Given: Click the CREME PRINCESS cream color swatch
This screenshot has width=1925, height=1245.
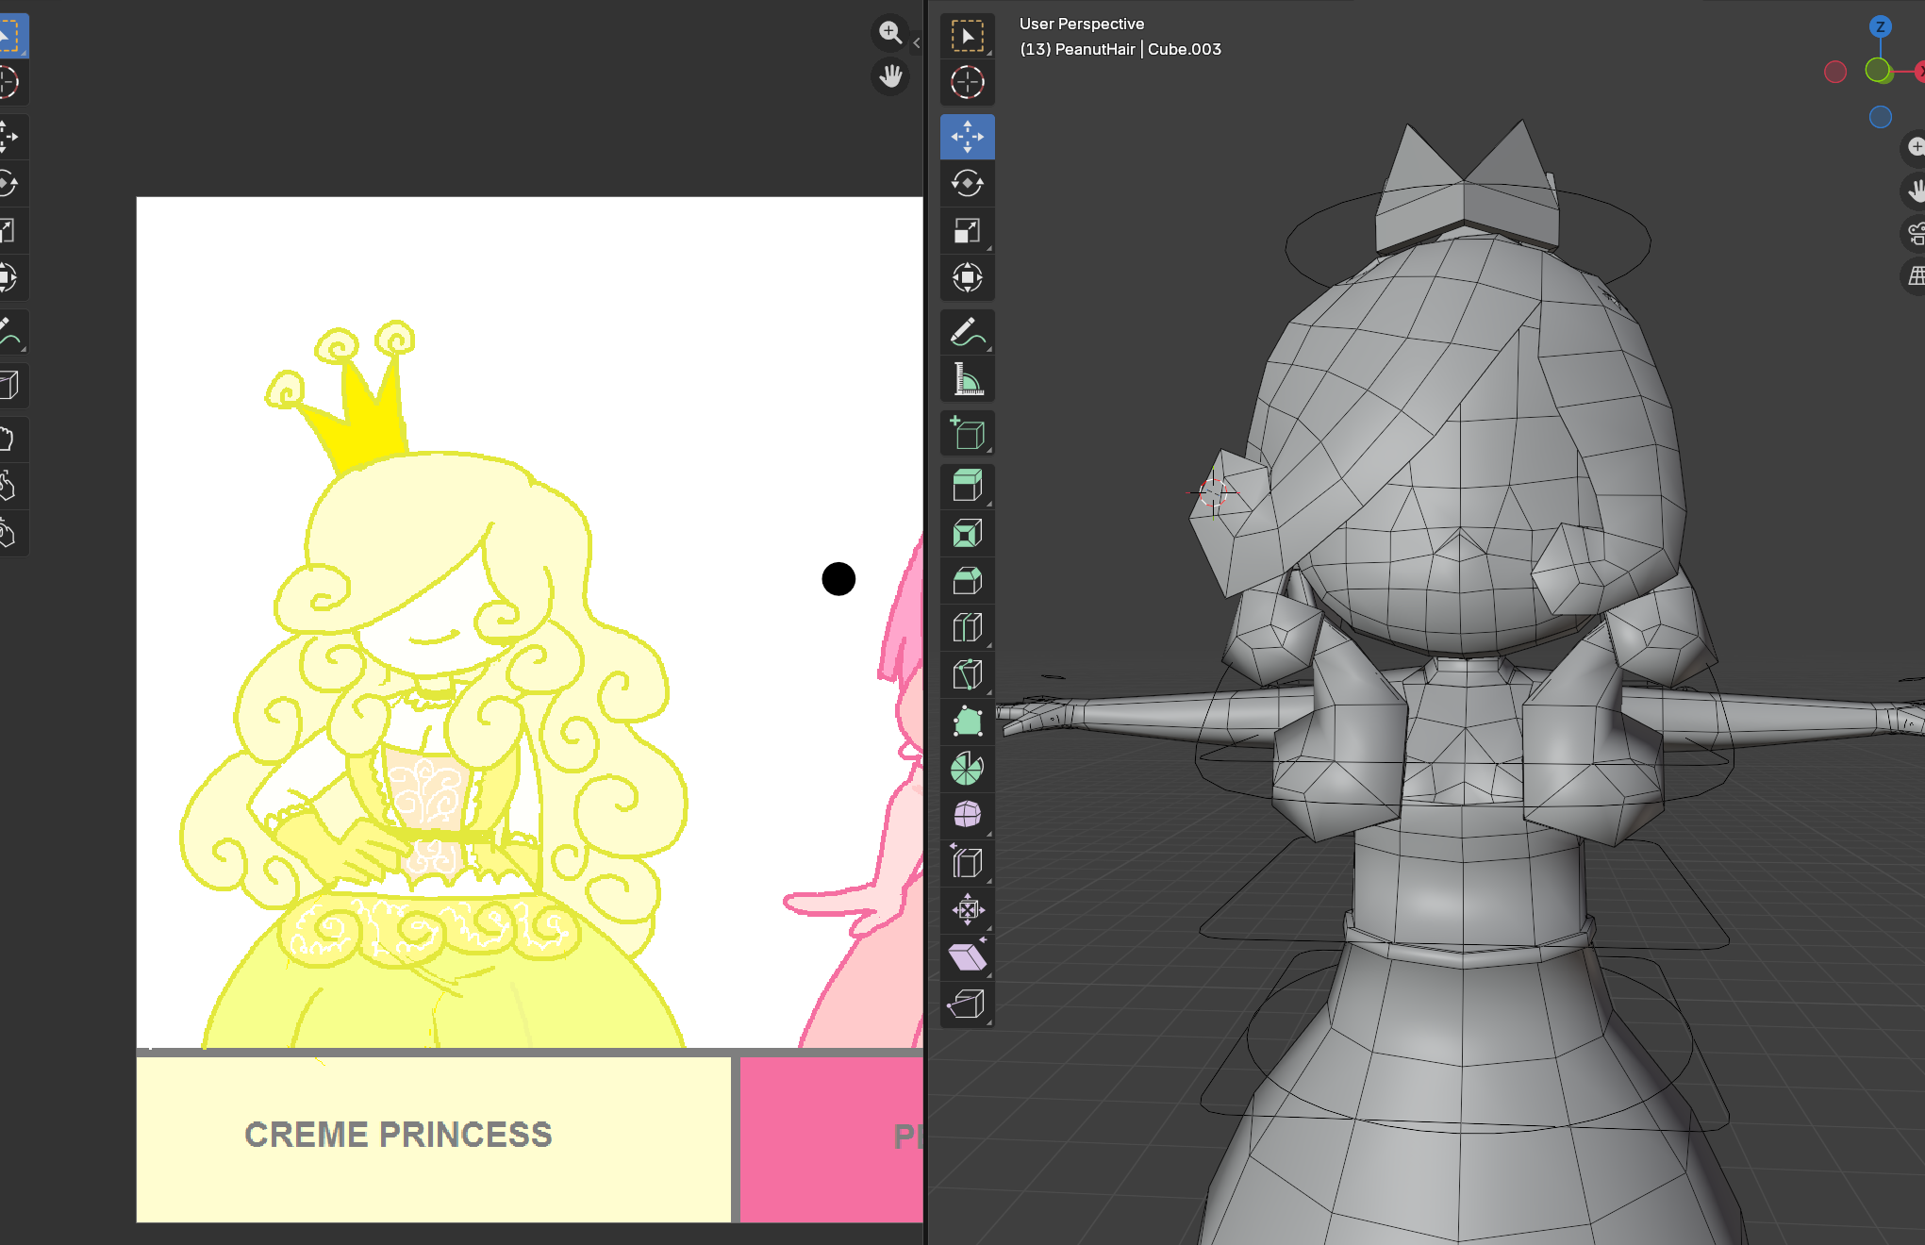Looking at the screenshot, I should coord(433,1138).
